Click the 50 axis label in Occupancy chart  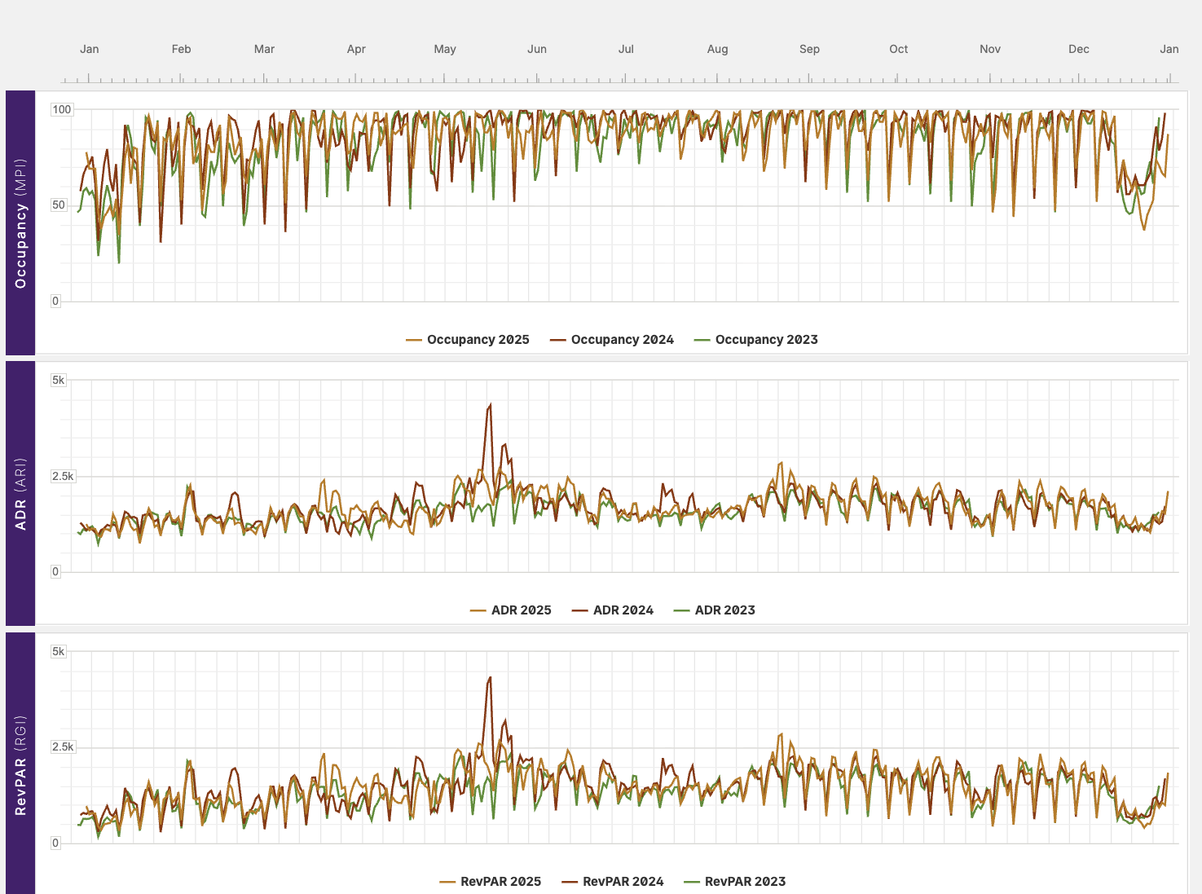click(59, 205)
